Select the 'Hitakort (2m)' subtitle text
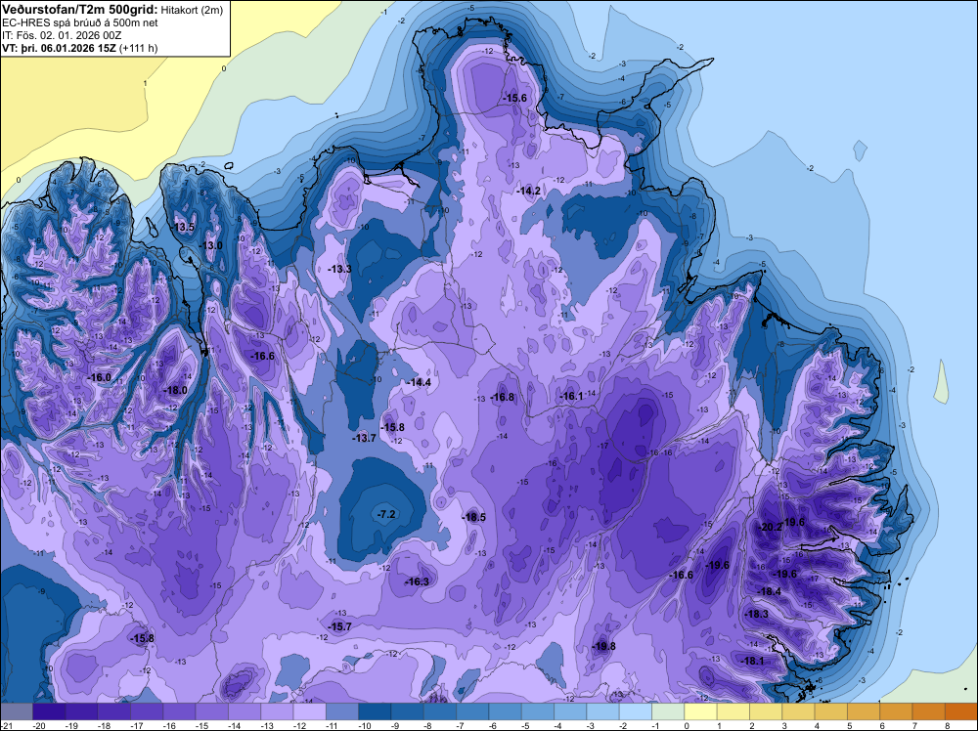 click(191, 10)
